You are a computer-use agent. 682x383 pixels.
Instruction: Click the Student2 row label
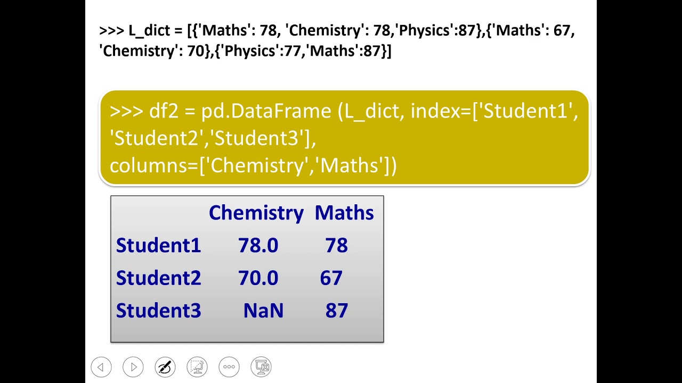[x=158, y=278]
